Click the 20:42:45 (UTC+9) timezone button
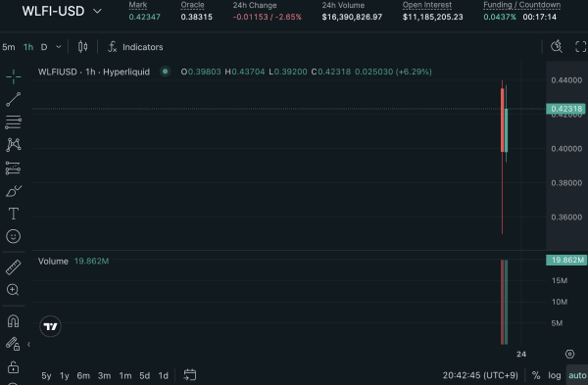The image size is (588, 385). [480, 375]
